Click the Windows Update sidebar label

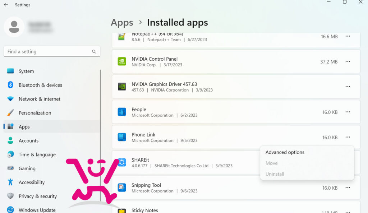37,210
